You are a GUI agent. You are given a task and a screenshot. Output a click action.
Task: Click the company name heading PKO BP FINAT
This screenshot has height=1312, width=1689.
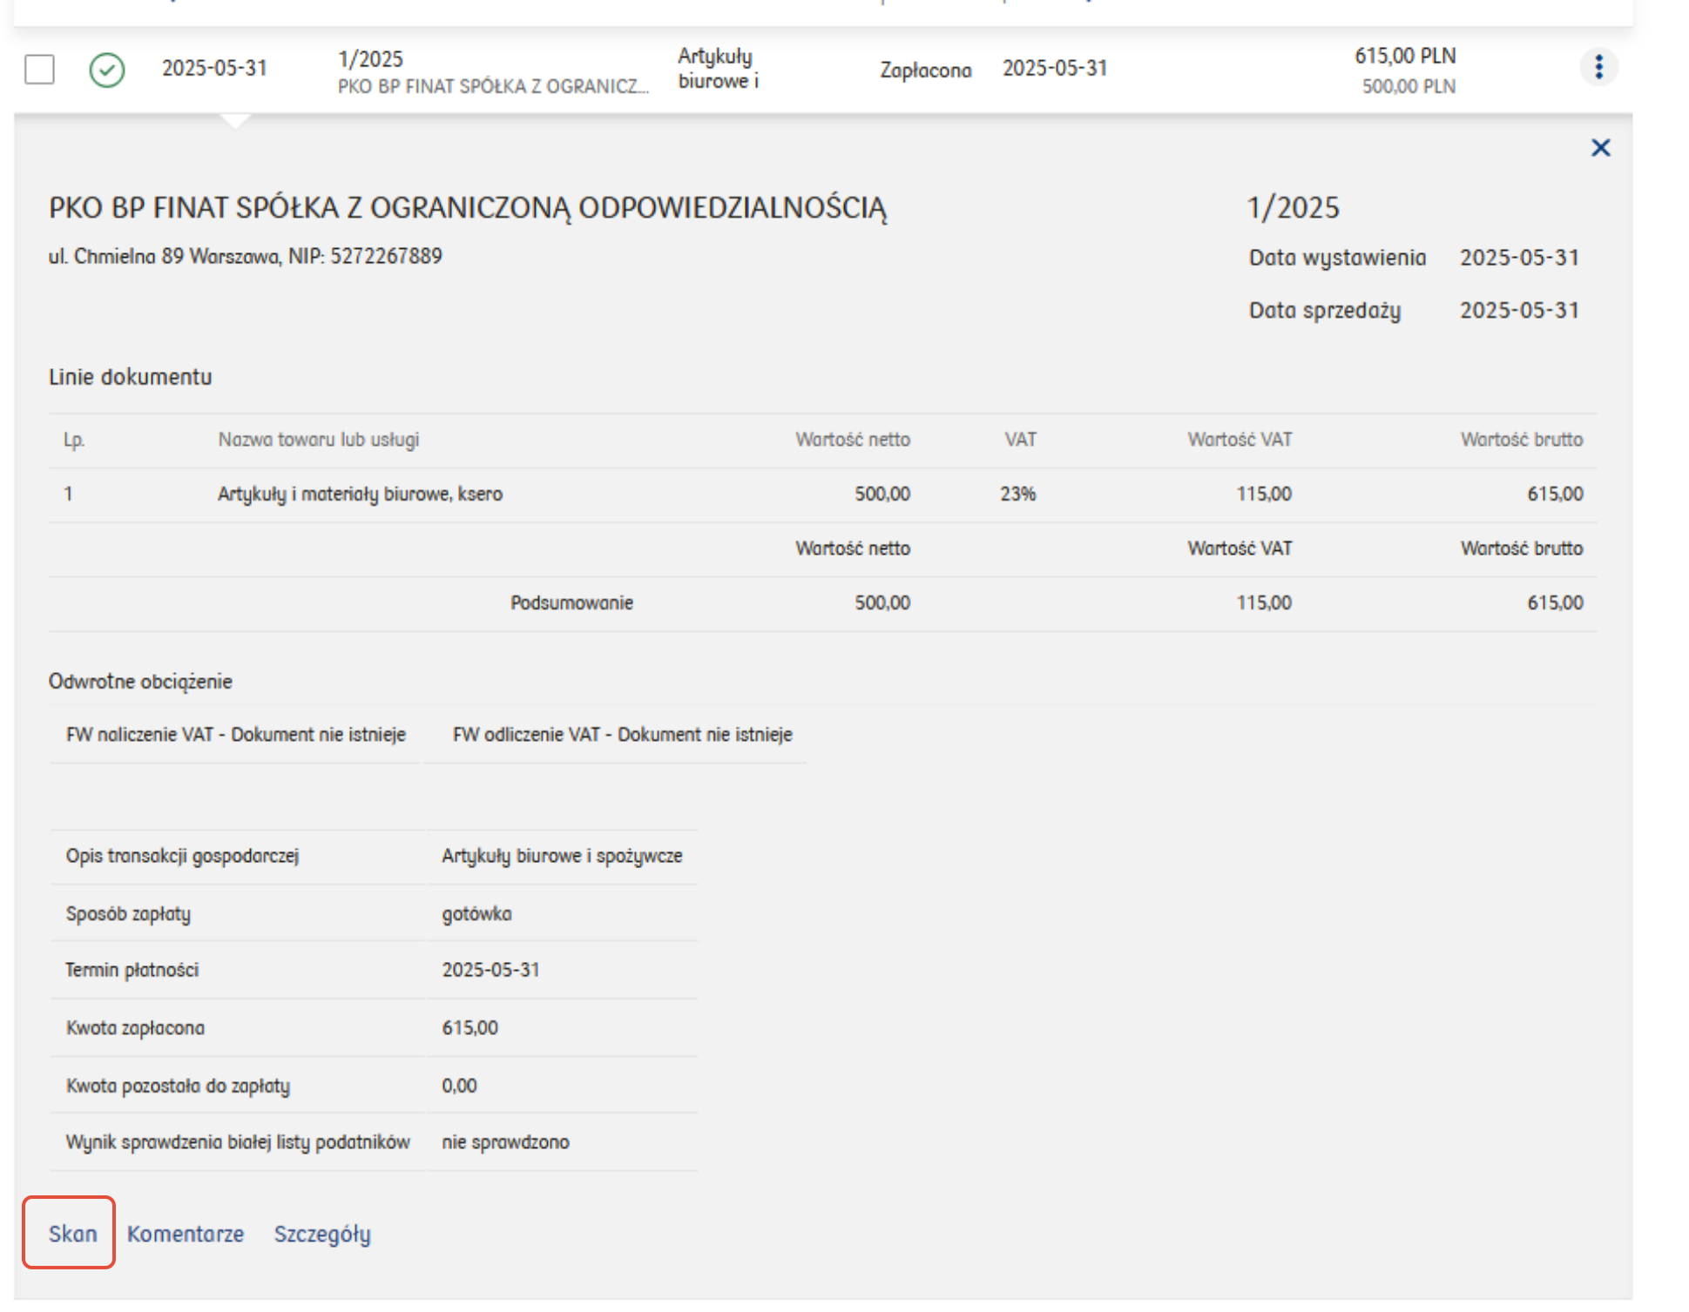click(x=468, y=208)
